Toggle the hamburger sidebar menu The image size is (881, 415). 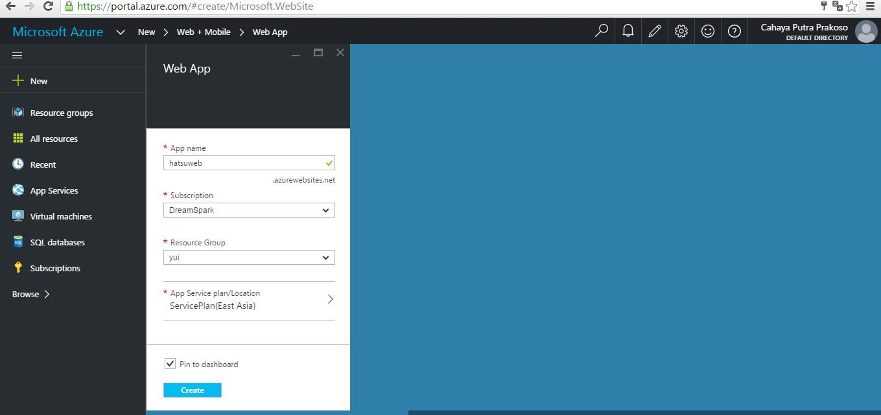tap(18, 56)
